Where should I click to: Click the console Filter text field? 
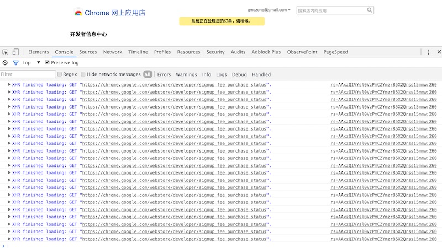(28, 74)
